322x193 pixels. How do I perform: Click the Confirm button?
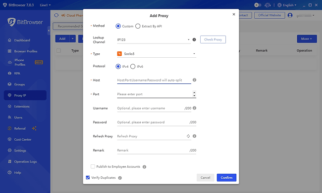[x=226, y=178]
